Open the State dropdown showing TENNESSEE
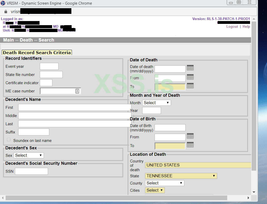 181,176
